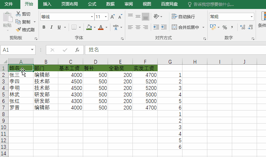This screenshot has width=266, height=157.
Task: Decrease font size with small A
Action: [x=120, y=17]
